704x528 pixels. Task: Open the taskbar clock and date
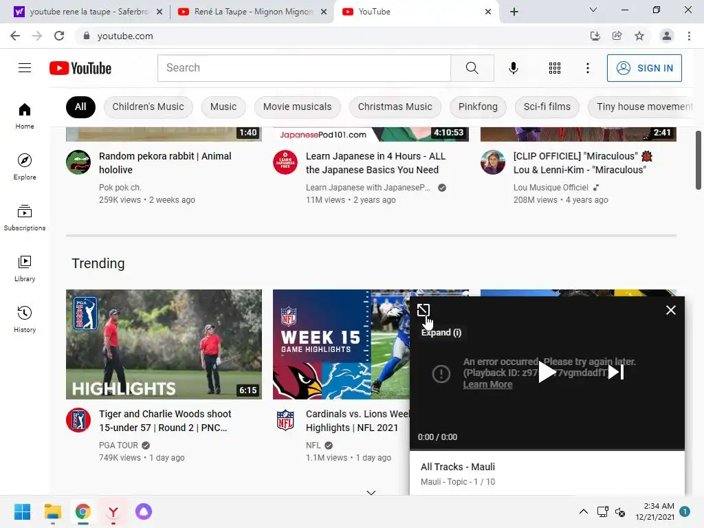(654, 511)
